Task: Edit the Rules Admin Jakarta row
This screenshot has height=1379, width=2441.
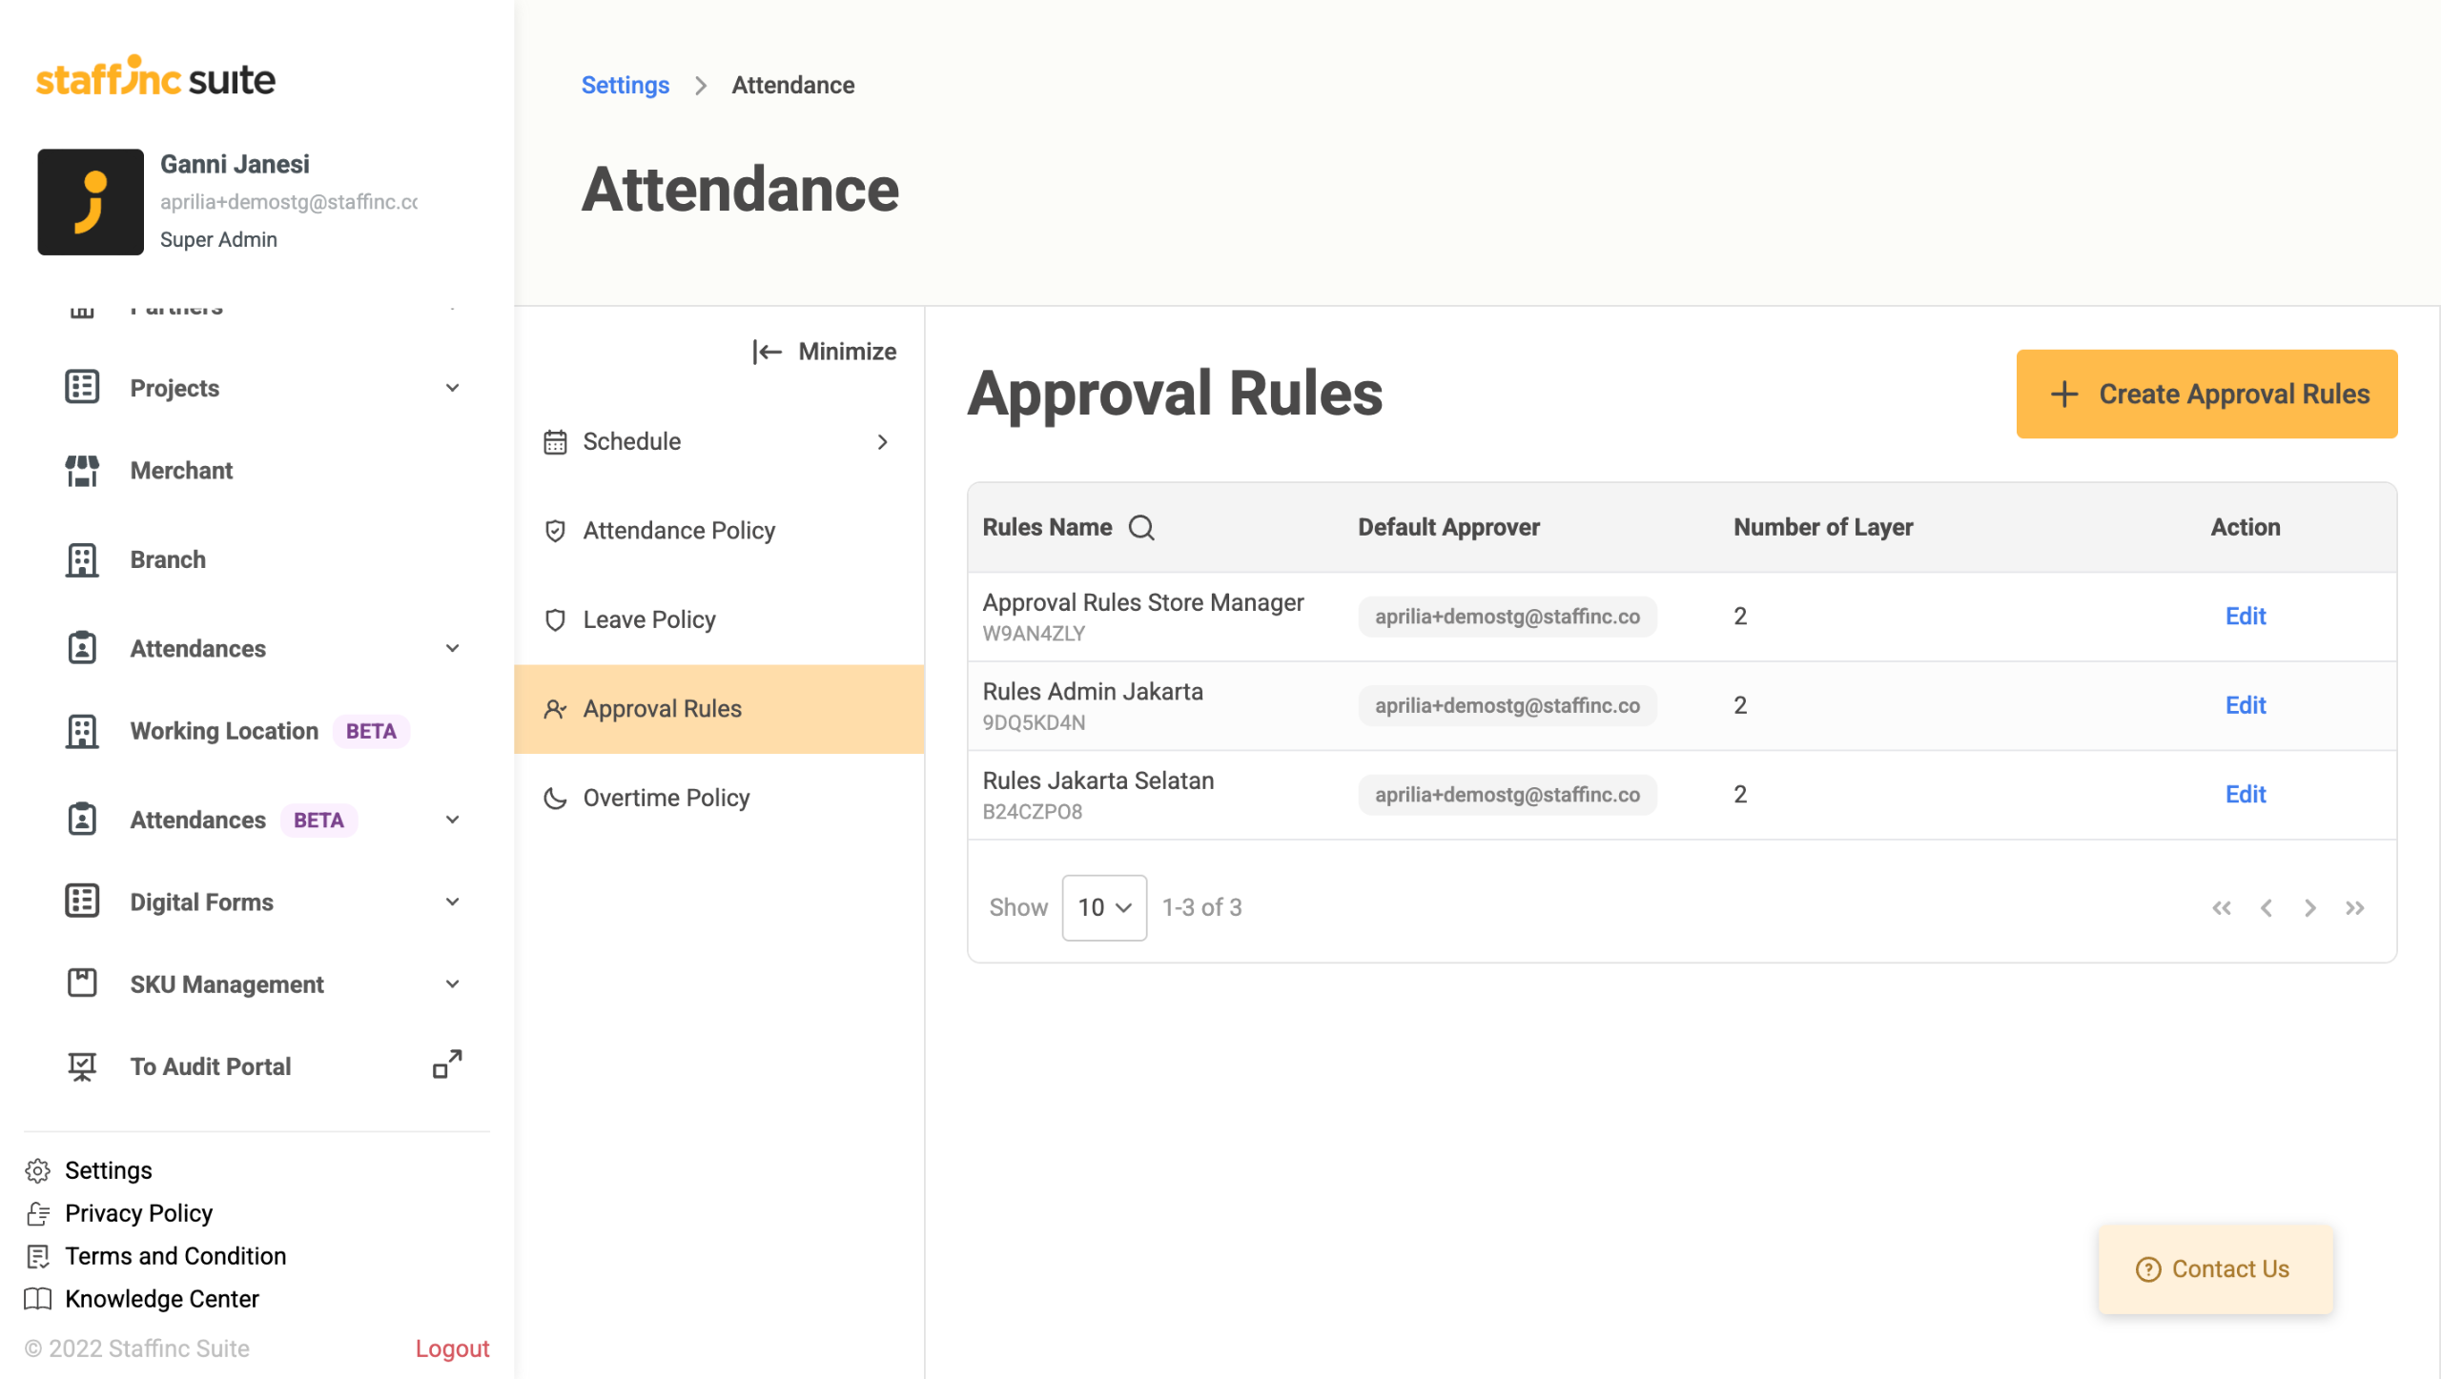Action: pos(2245,705)
